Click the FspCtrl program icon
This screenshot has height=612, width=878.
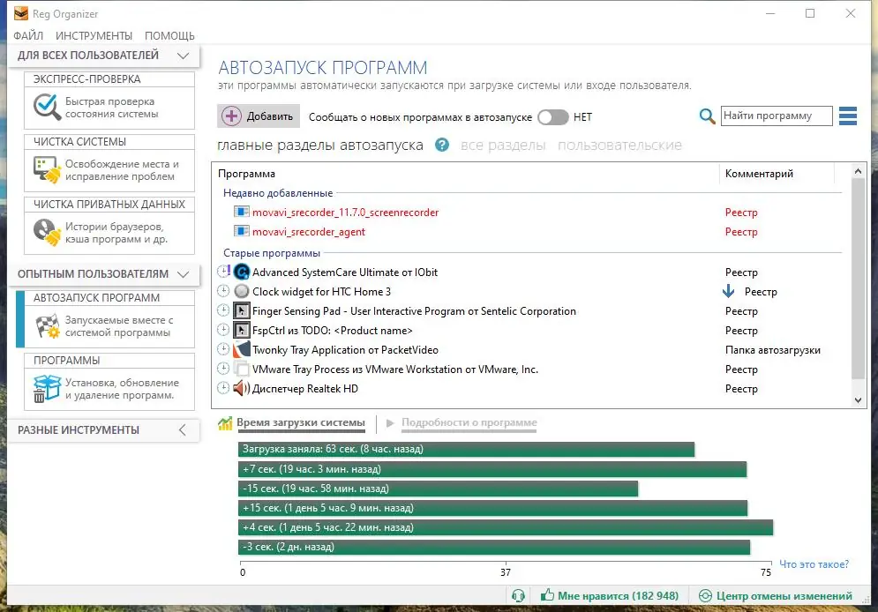click(x=241, y=330)
